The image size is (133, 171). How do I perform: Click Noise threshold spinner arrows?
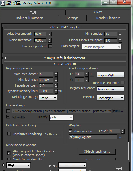click(50, 40)
